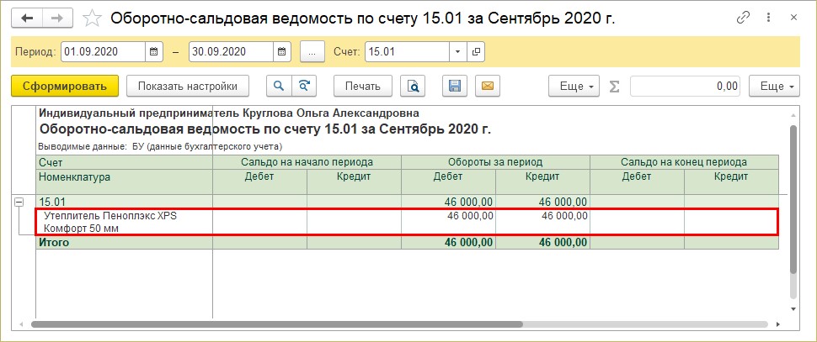Click the Дебет header under Обороты за период
Screen dimensions: 817x342
click(x=448, y=182)
